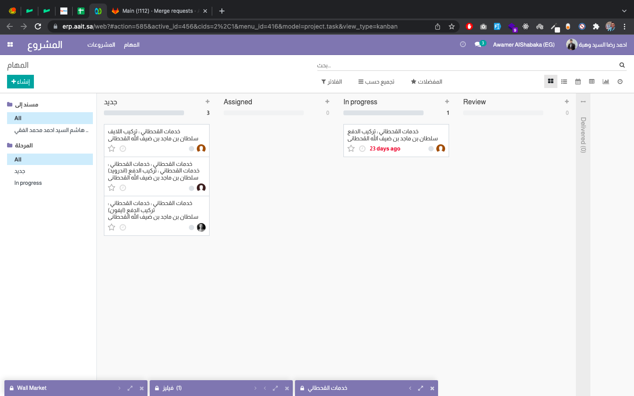The image size is (634, 396).
Task: Open the graph chart view
Action: pyautogui.click(x=606, y=81)
